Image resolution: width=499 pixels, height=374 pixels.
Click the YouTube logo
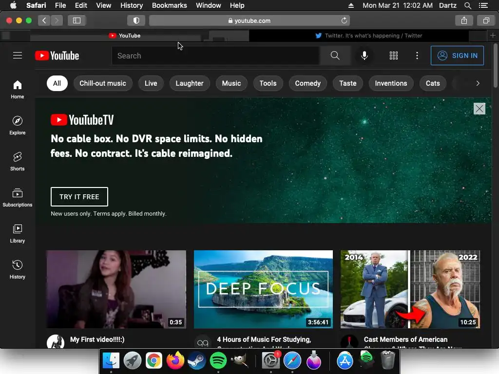tap(57, 56)
